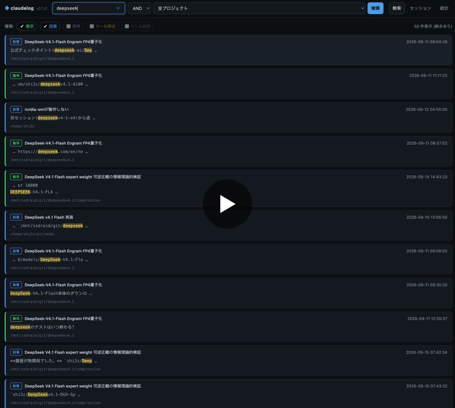
Task: Enable the 思考 type filter
Action: 73,26
